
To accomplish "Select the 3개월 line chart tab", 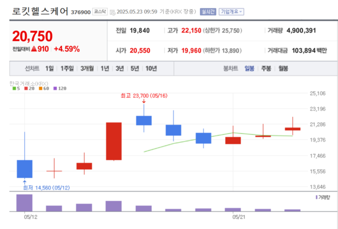I will pyautogui.click(x=87, y=68).
